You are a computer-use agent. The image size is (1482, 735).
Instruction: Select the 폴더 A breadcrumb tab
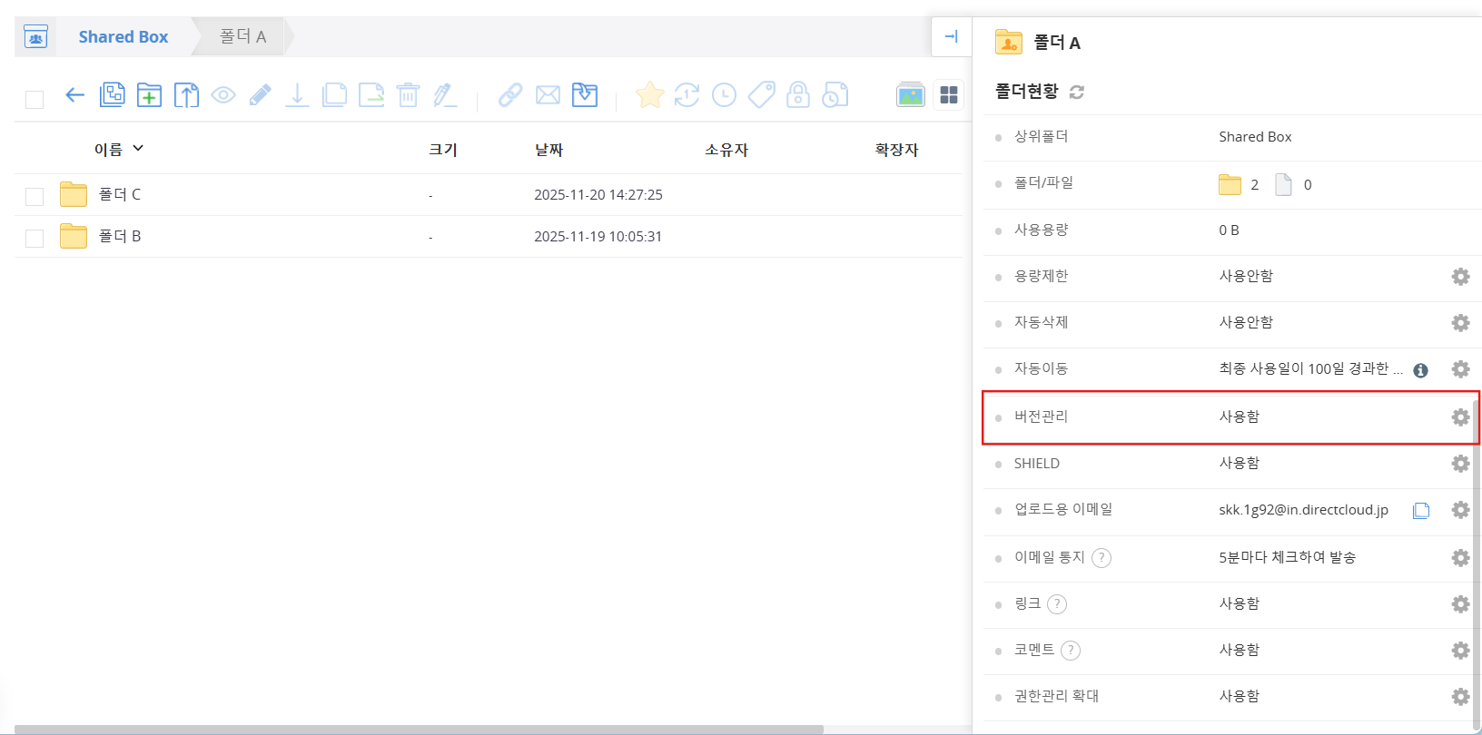(x=242, y=37)
